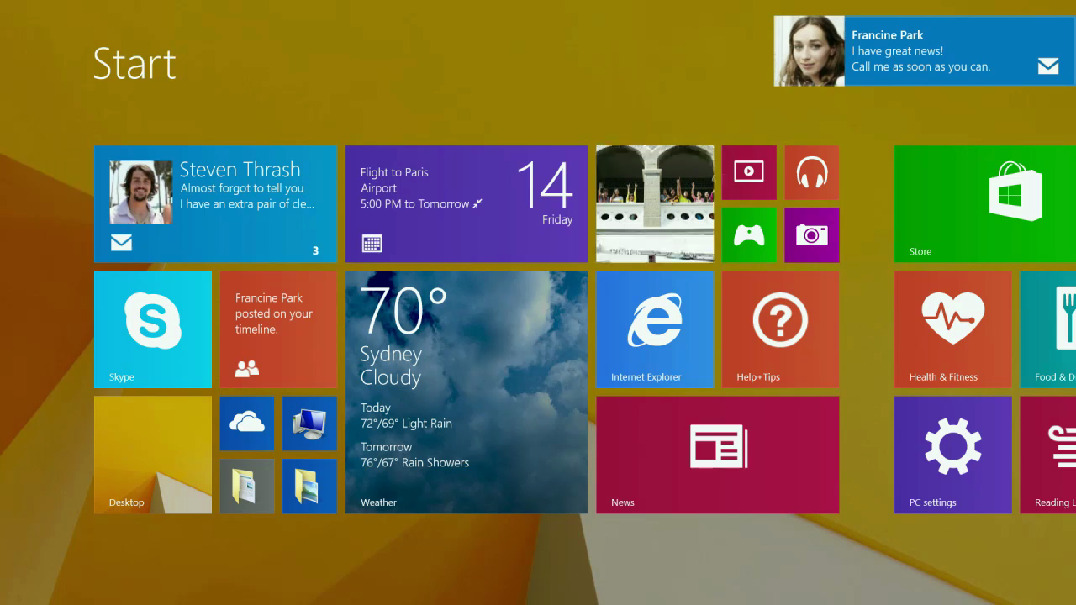Open the OneDrive cloud tile
The height and width of the screenshot is (605, 1076).
point(247,423)
